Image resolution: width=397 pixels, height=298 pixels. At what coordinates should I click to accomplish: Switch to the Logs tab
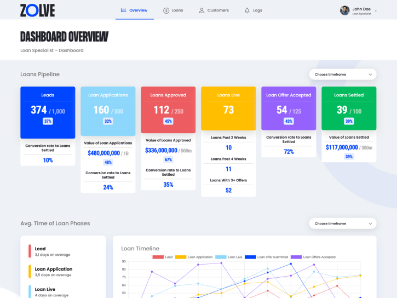pyautogui.click(x=257, y=10)
